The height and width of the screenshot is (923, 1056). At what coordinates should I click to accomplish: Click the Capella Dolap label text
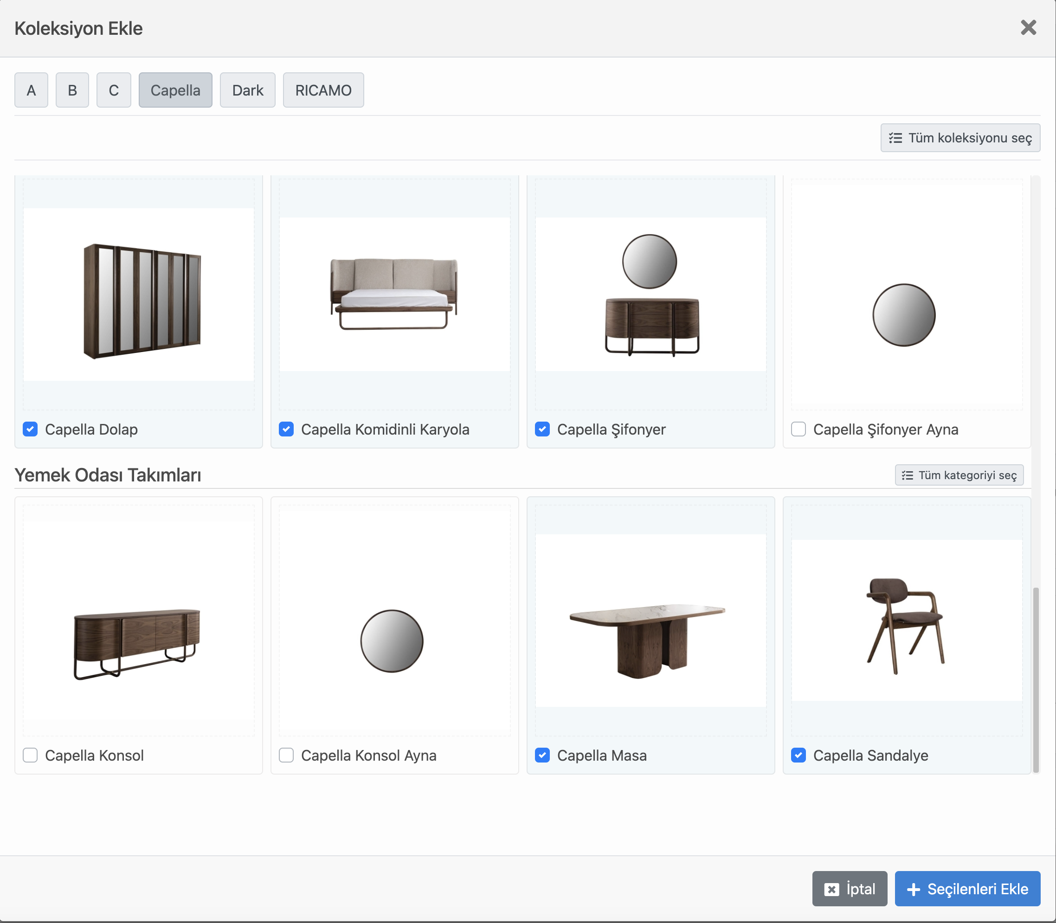(91, 429)
